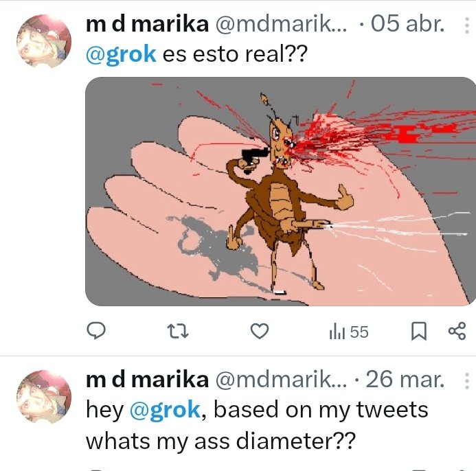Share the cockroach image tweet
Viewport: 476px width, 471px height.
point(457,332)
